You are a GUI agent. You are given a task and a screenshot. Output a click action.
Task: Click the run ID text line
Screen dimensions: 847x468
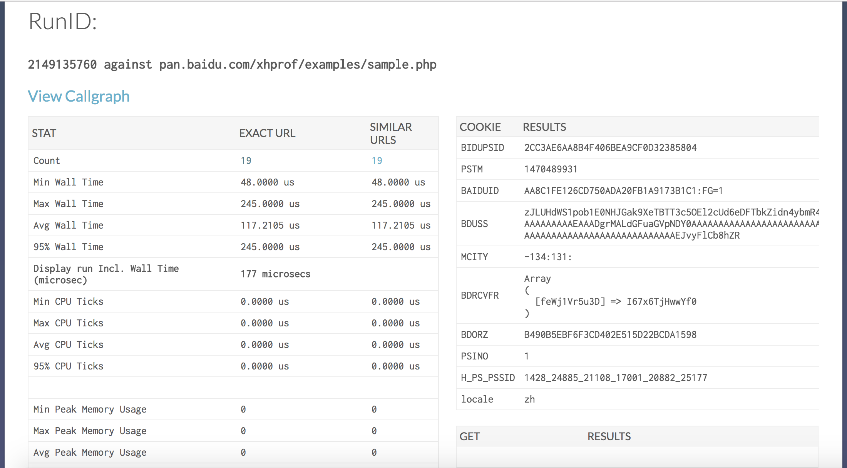[x=232, y=64]
